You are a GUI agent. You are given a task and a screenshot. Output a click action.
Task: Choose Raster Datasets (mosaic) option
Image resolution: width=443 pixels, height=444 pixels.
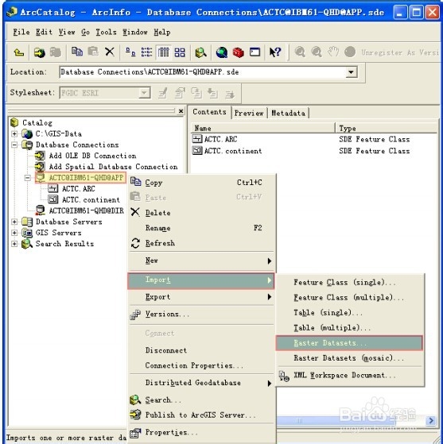coord(350,358)
